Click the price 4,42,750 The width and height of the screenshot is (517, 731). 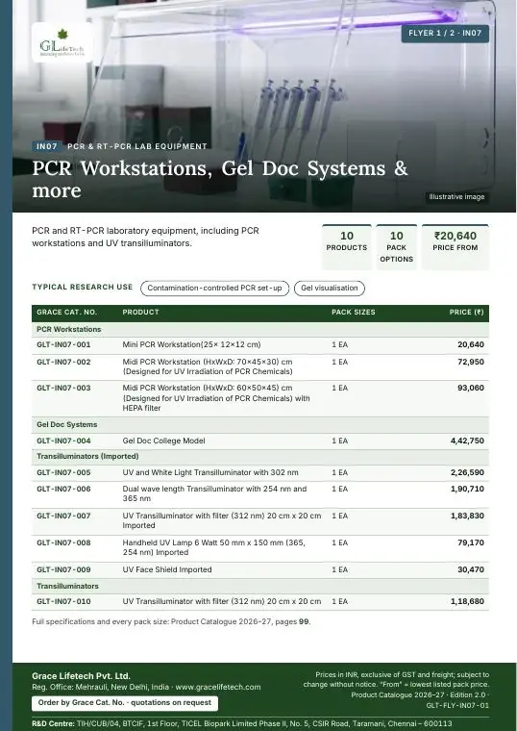tap(467, 441)
